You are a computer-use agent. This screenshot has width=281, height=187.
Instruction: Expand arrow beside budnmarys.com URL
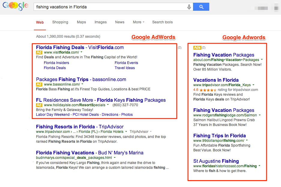[x=115, y=158]
